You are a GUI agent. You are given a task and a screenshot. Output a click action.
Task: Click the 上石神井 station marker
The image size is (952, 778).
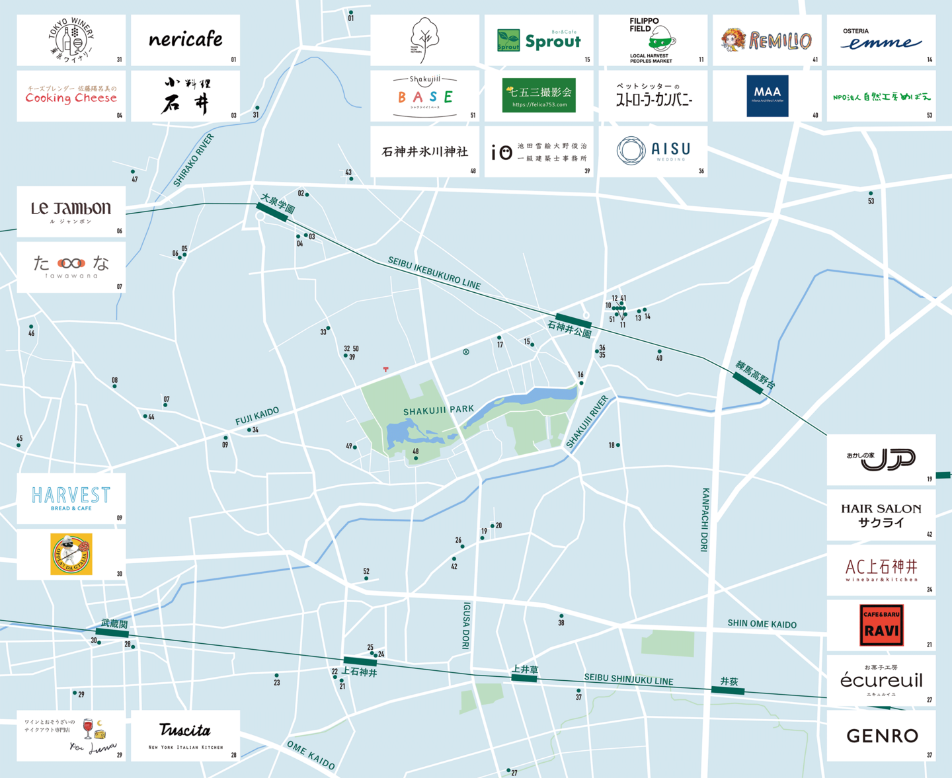[360, 661]
